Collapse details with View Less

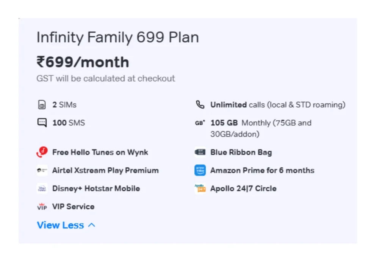66,225
